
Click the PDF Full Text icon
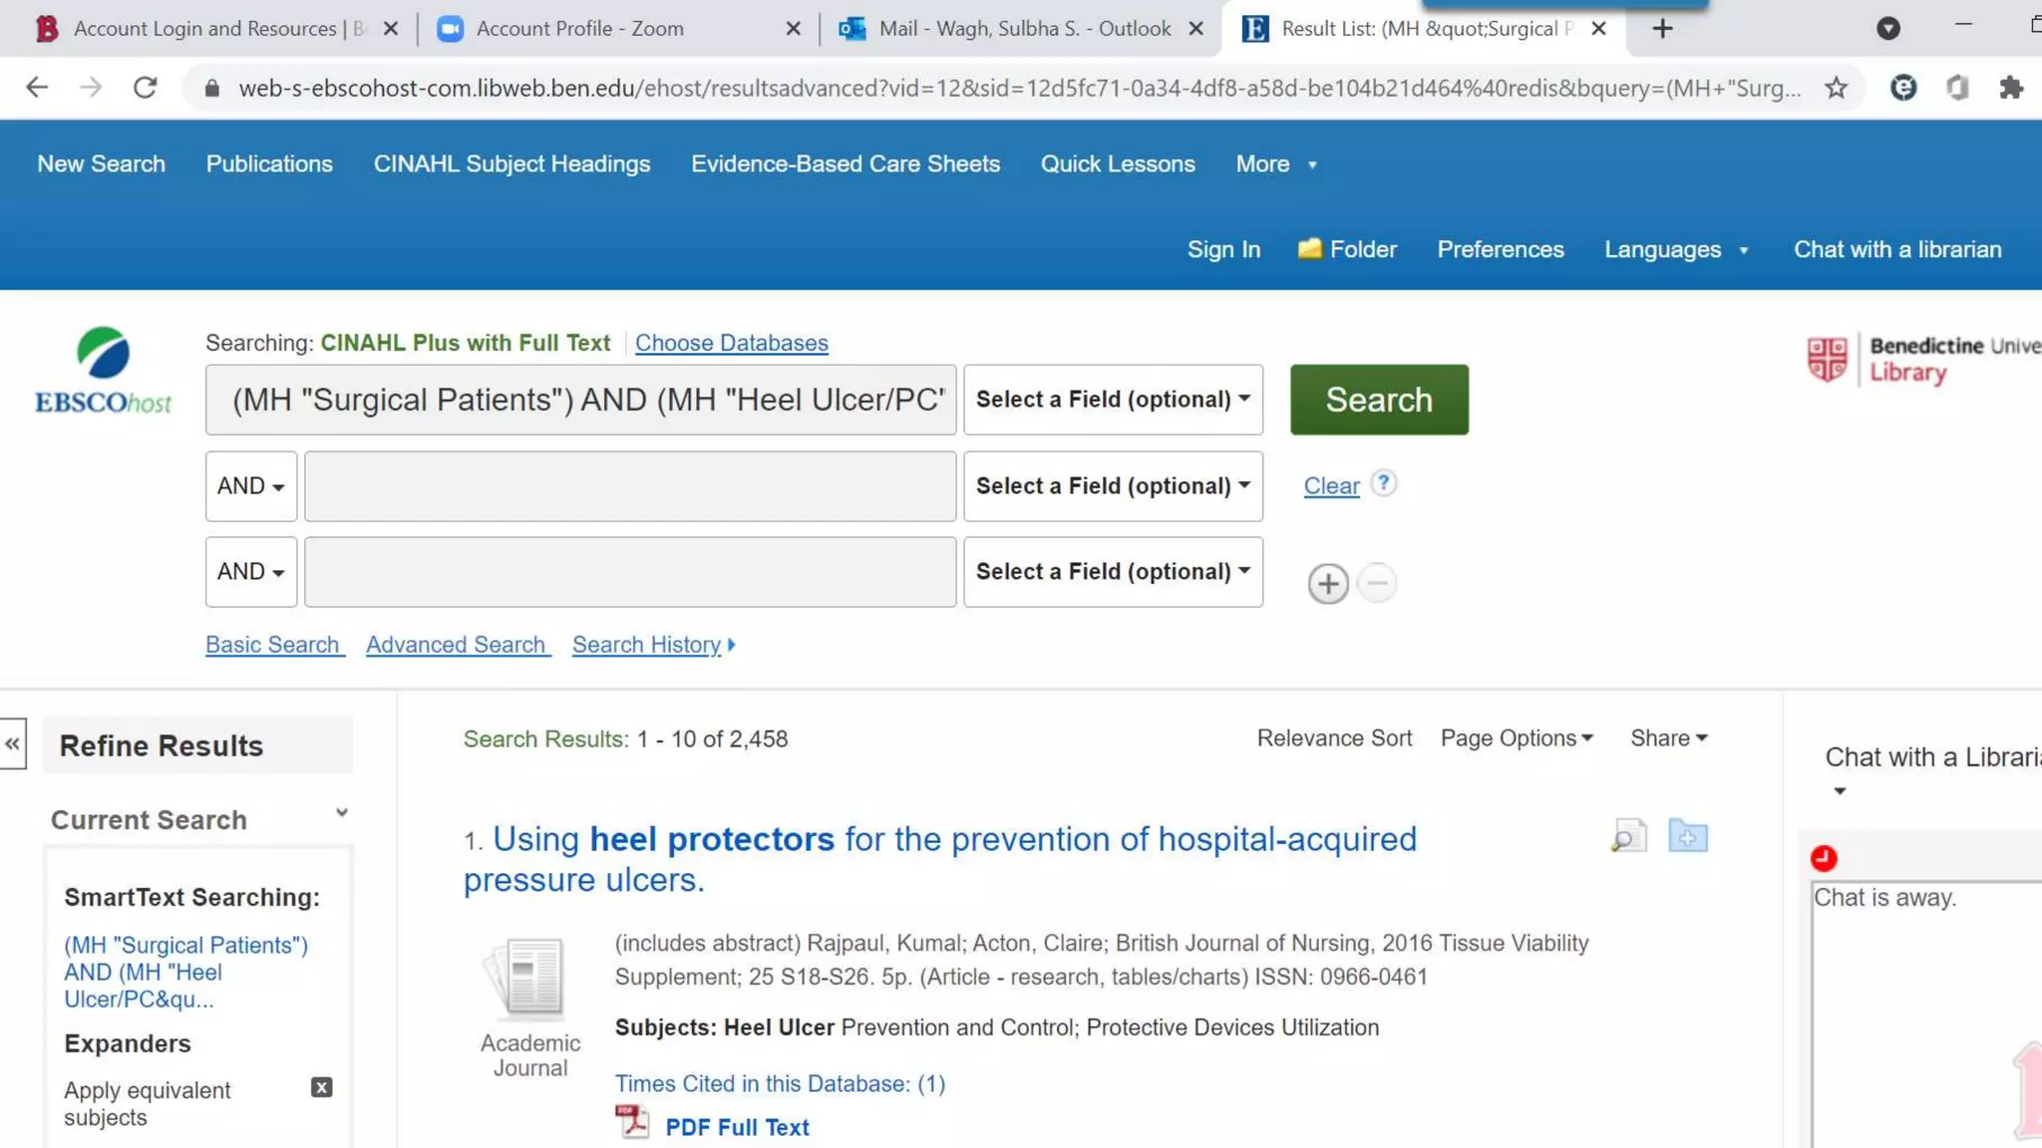point(631,1123)
